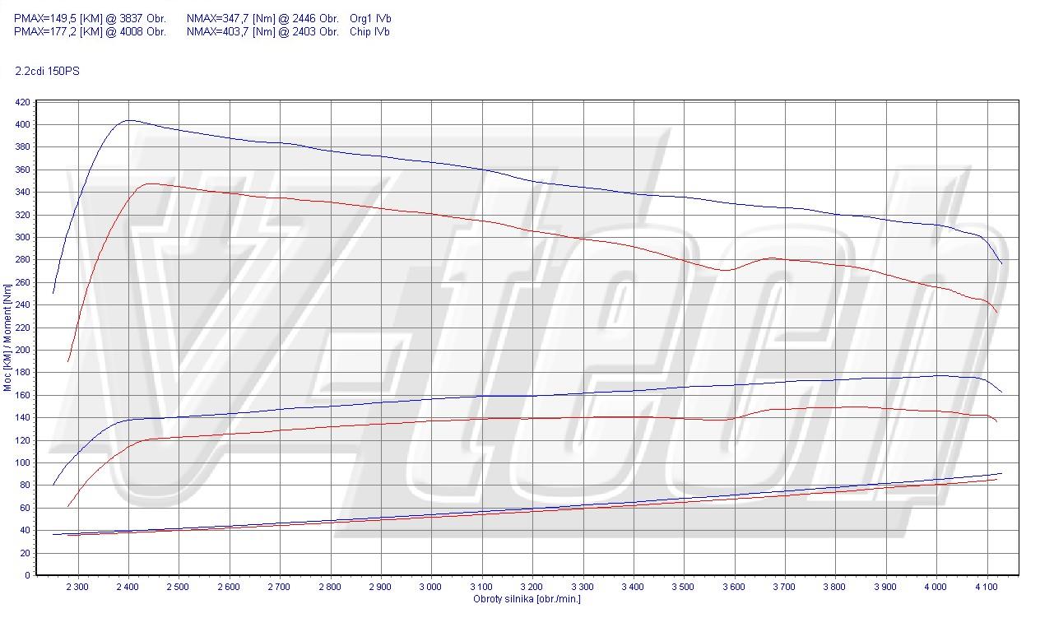Click the "Moc [KM] / Moment [Nm]" y-axis label
Screen dimensions: 1040x618
(x=7, y=337)
